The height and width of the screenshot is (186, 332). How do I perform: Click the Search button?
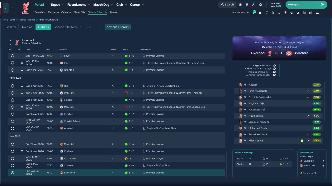[x=227, y=5]
